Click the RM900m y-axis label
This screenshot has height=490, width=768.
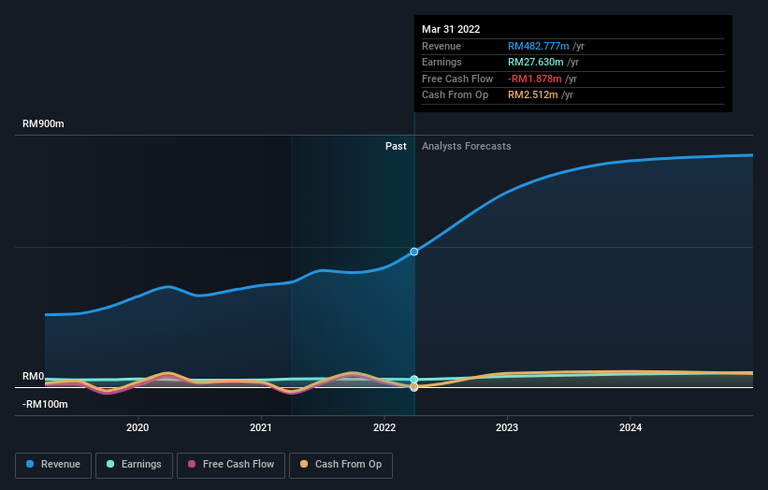pyautogui.click(x=43, y=123)
